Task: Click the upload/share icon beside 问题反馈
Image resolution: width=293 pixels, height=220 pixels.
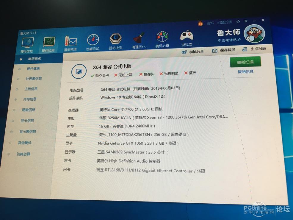Action: pos(238,21)
